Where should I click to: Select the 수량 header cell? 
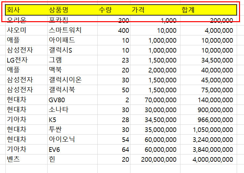click(x=114, y=10)
